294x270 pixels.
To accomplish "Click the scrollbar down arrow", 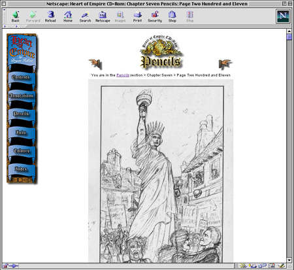I will click(x=289, y=260).
